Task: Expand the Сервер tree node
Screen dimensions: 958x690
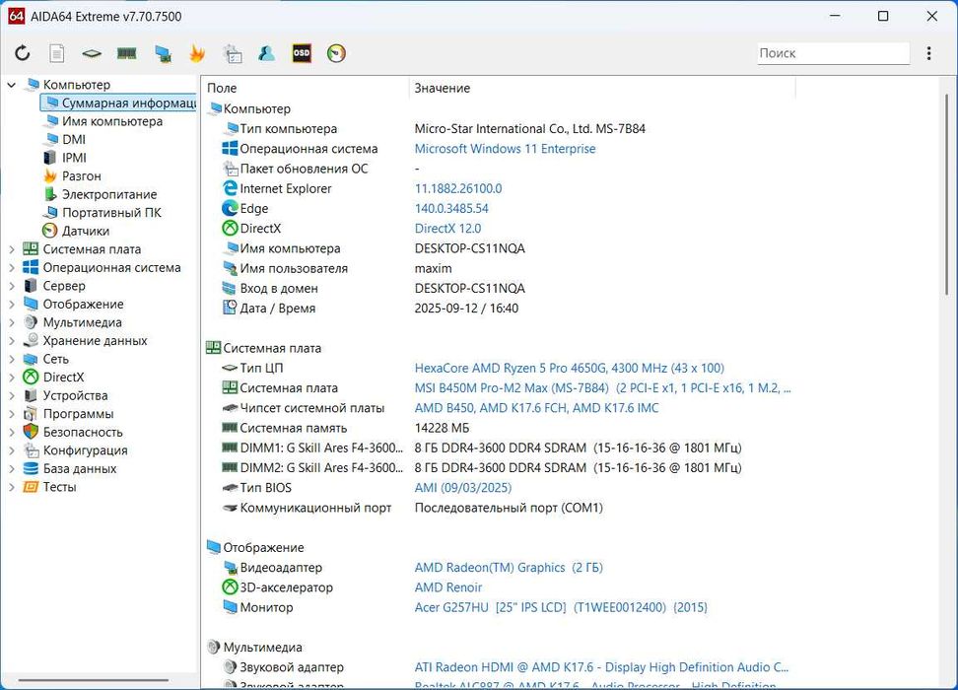Action: [x=12, y=286]
